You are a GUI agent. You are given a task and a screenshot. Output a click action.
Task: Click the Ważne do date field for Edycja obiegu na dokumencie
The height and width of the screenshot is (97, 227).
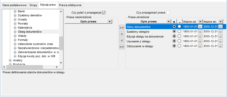click(211, 37)
